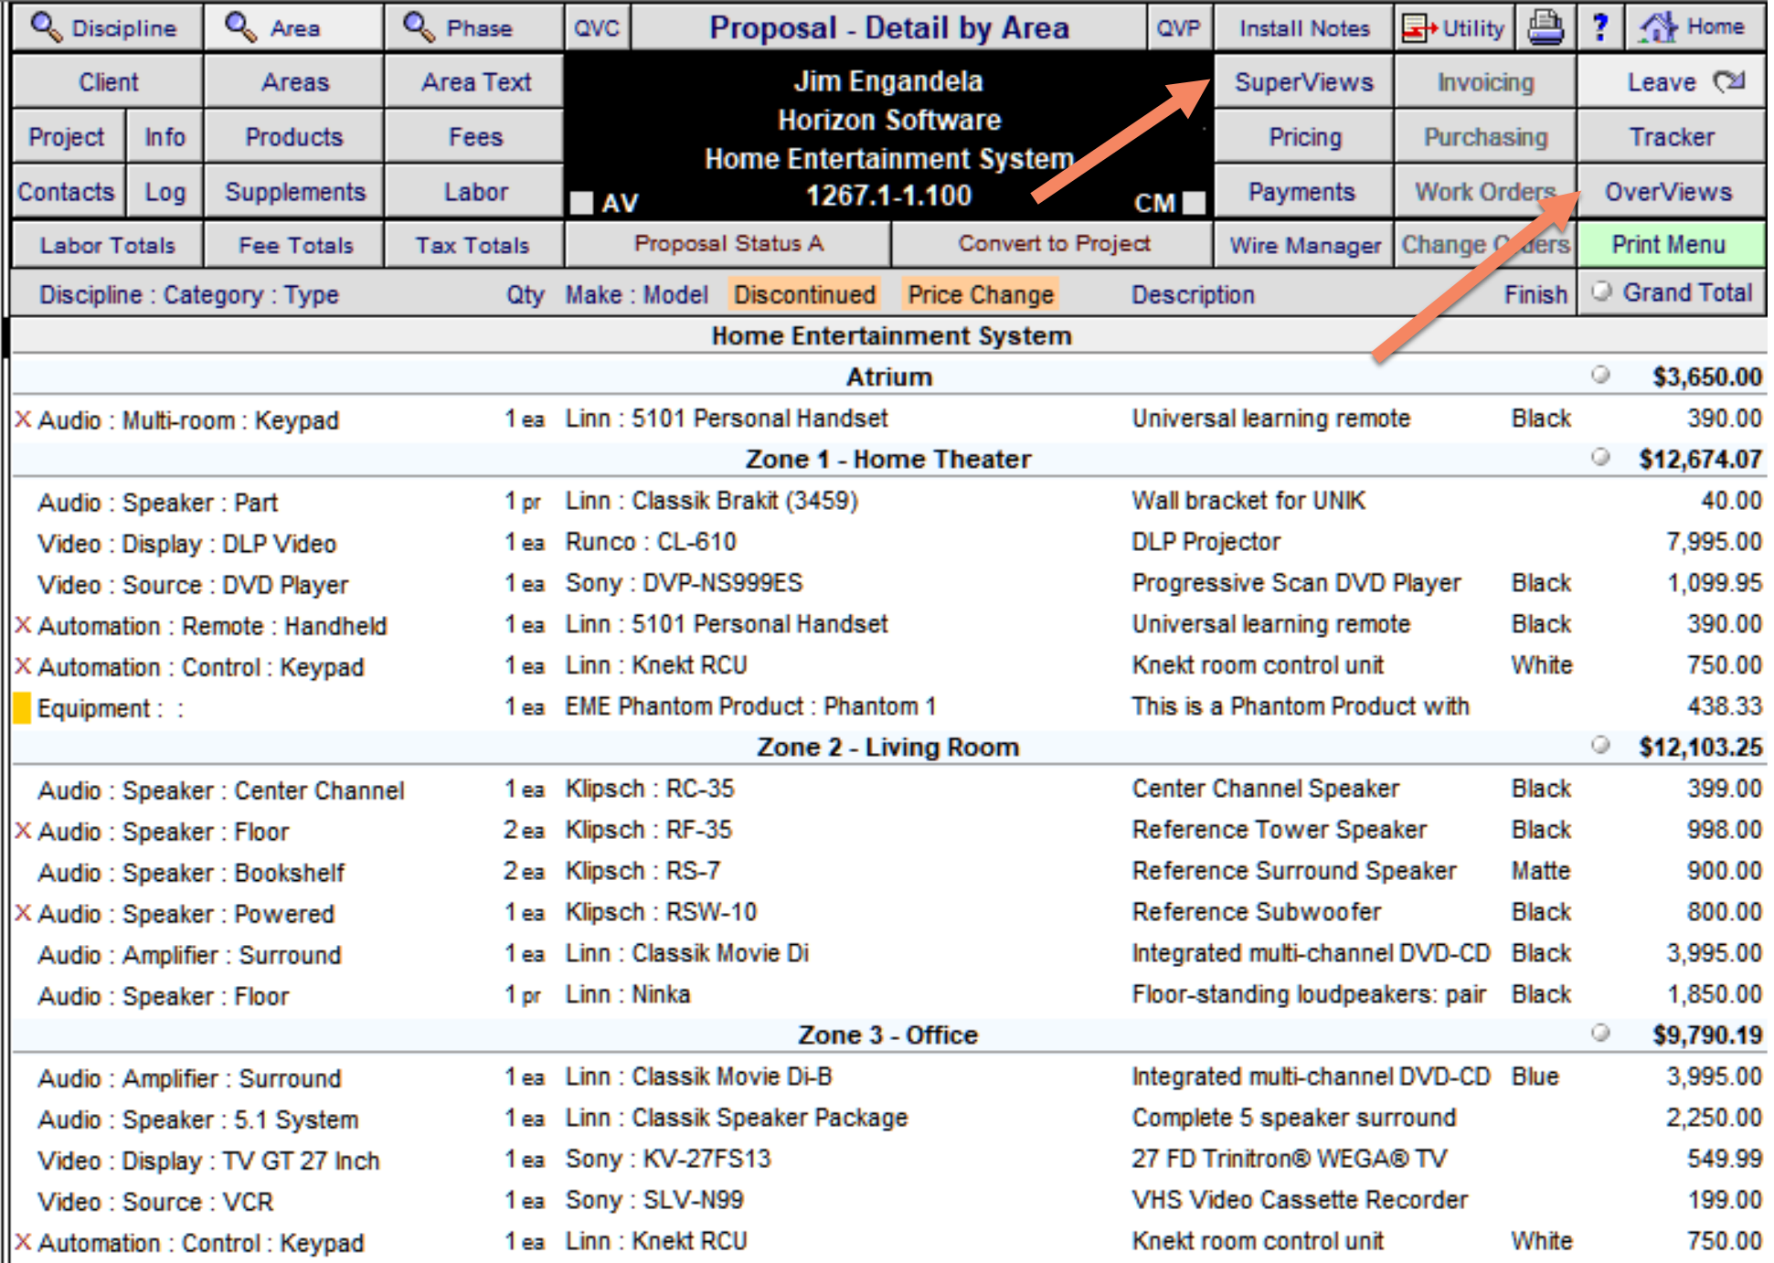1774x1263 pixels.
Task: Click Convert to Project
Action: tap(1053, 243)
